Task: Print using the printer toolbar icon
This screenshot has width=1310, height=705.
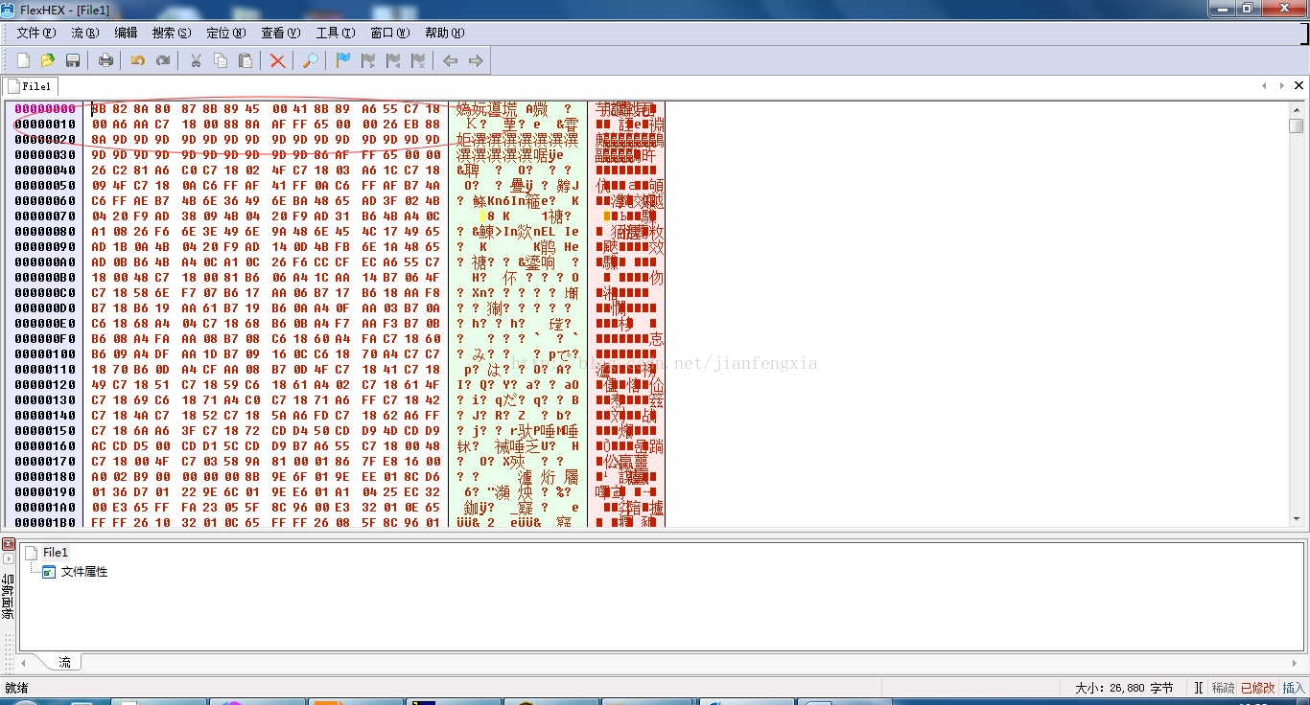Action: 105,60
